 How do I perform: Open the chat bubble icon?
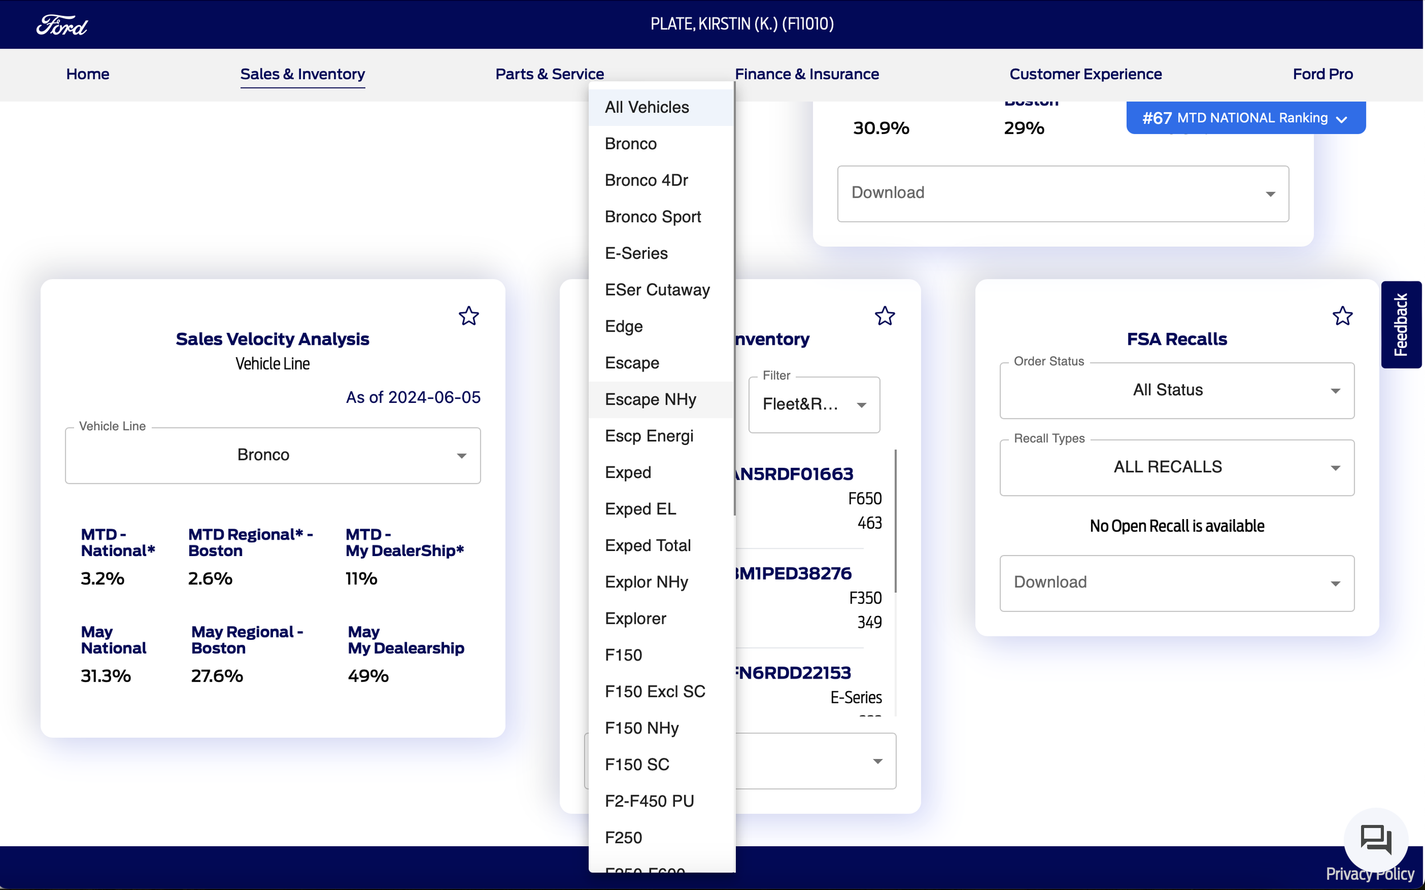[1375, 839]
